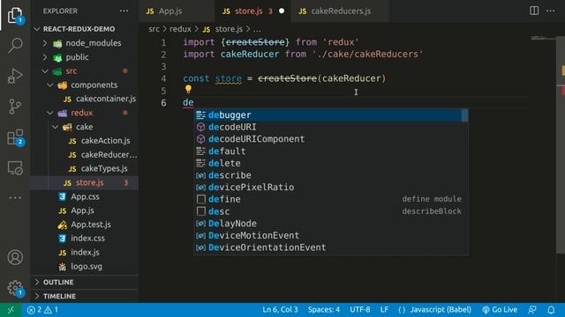Open cakecontainer.js file
Screen dimensions: 565x317
(x=85, y=99)
